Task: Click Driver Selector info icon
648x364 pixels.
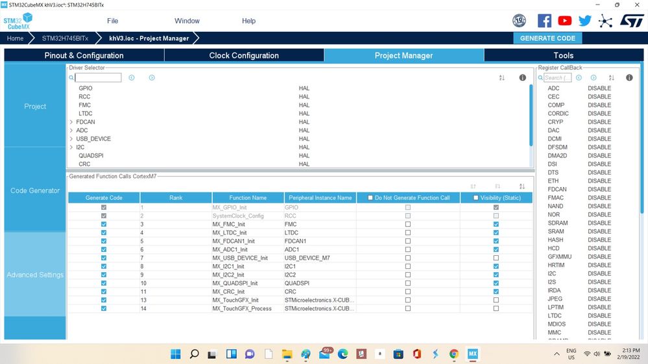Action: pyautogui.click(x=522, y=78)
